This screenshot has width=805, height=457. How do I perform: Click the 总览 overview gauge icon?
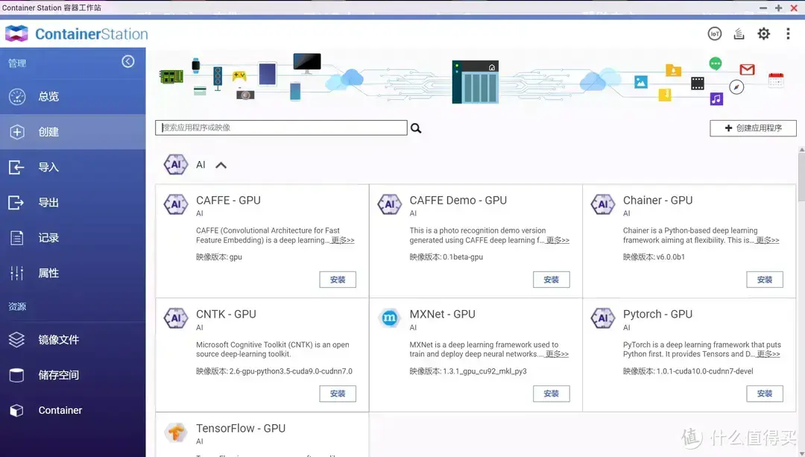point(17,96)
